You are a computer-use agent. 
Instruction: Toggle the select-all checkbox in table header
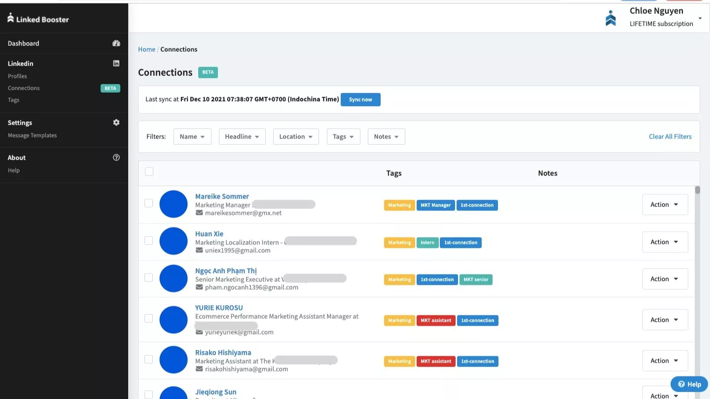coord(149,171)
